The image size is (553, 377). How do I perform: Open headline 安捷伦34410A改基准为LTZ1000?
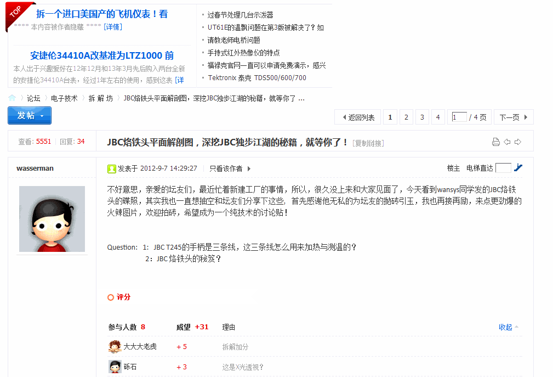102,55
